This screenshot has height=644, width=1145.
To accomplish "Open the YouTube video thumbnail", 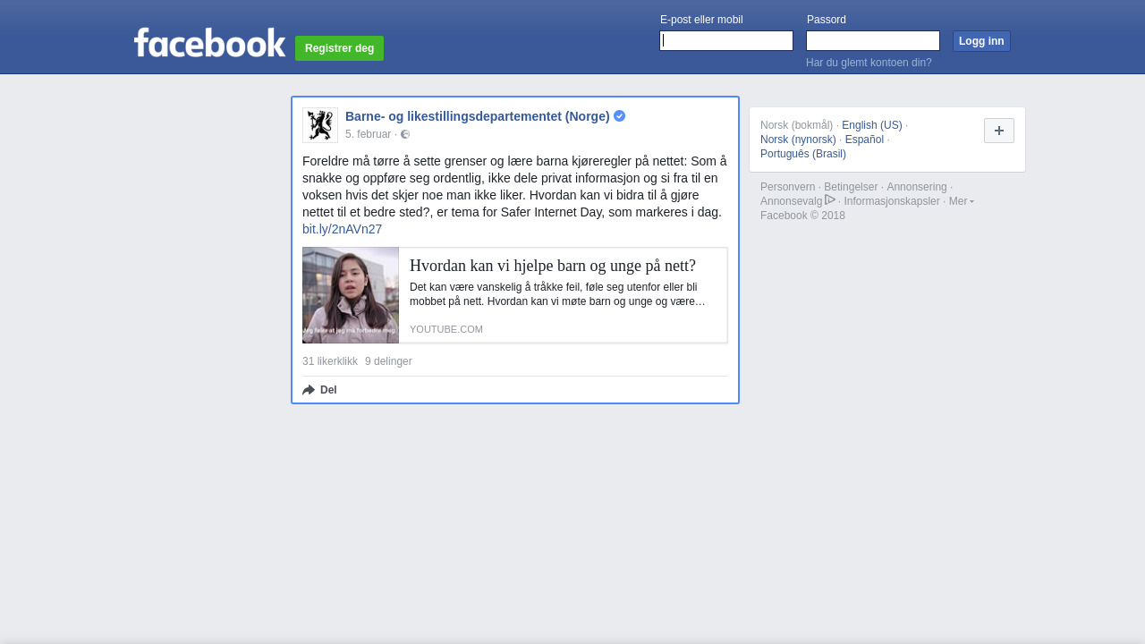I will [351, 295].
